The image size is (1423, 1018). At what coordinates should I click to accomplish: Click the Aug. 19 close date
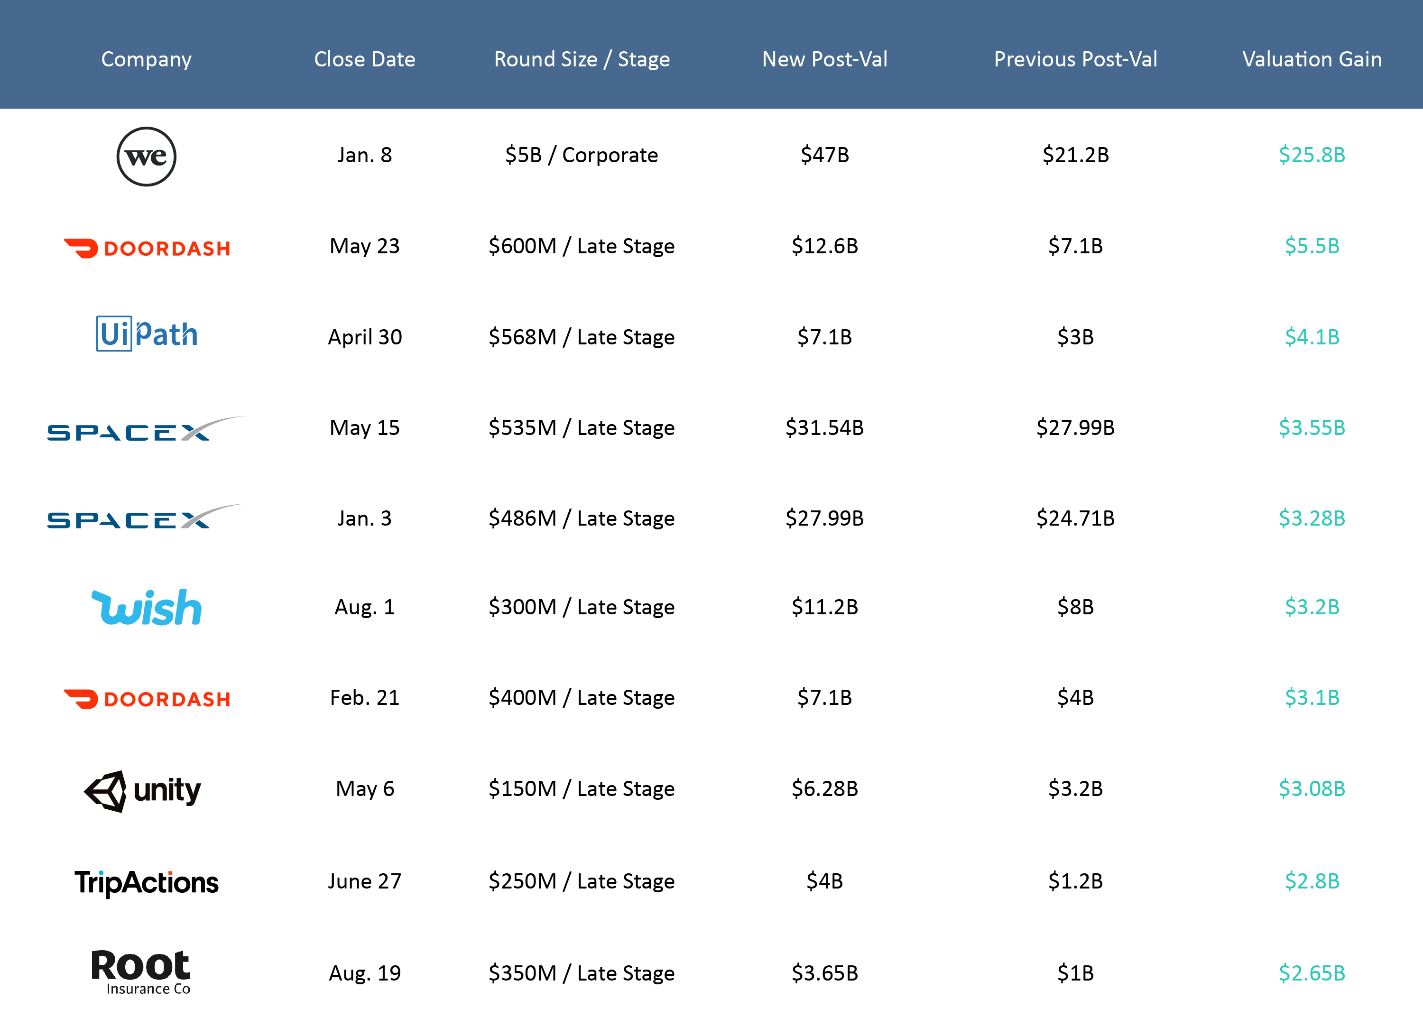point(364,973)
